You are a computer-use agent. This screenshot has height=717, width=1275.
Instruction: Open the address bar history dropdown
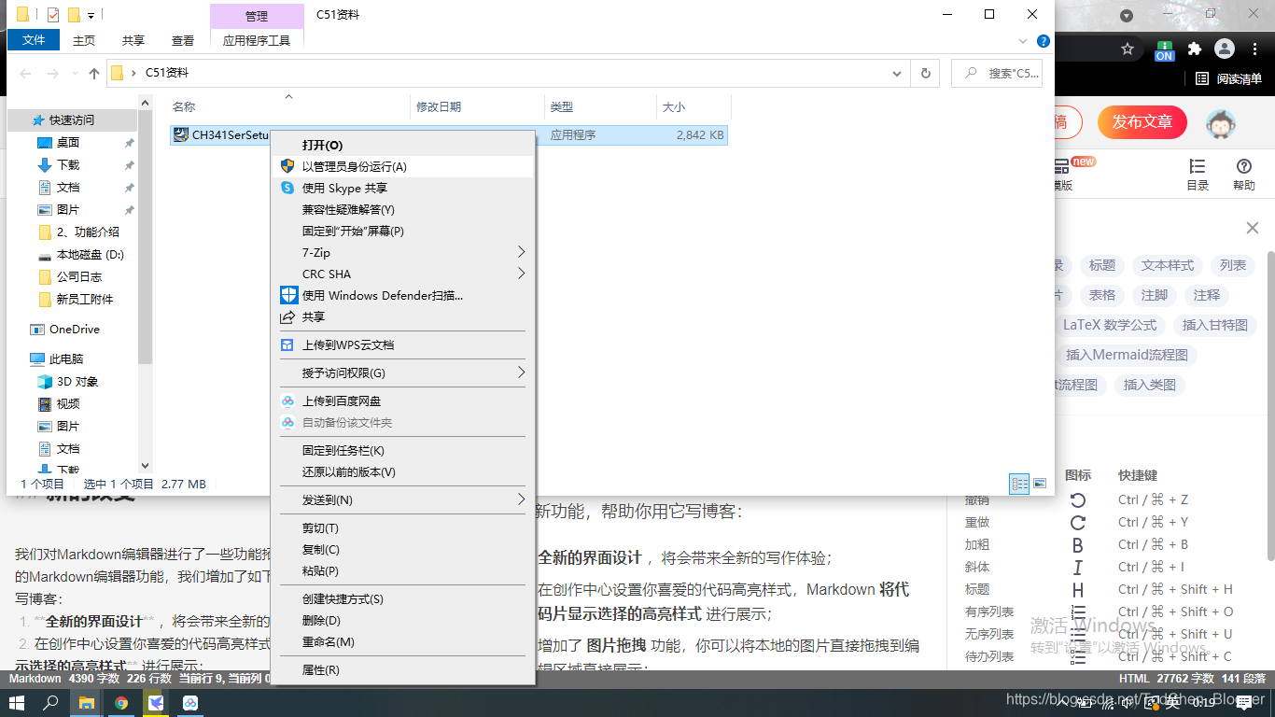click(x=896, y=73)
